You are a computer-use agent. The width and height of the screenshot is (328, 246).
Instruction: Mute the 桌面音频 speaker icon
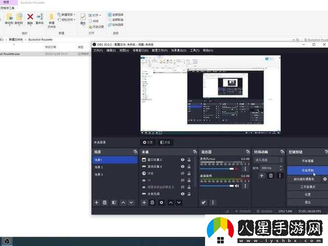237,185
